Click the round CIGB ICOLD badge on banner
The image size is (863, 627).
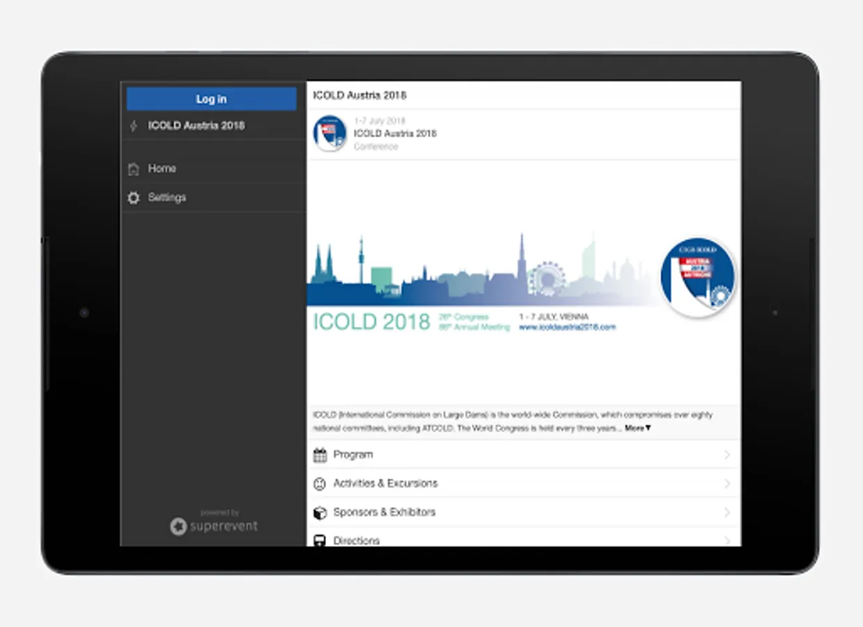(x=698, y=277)
